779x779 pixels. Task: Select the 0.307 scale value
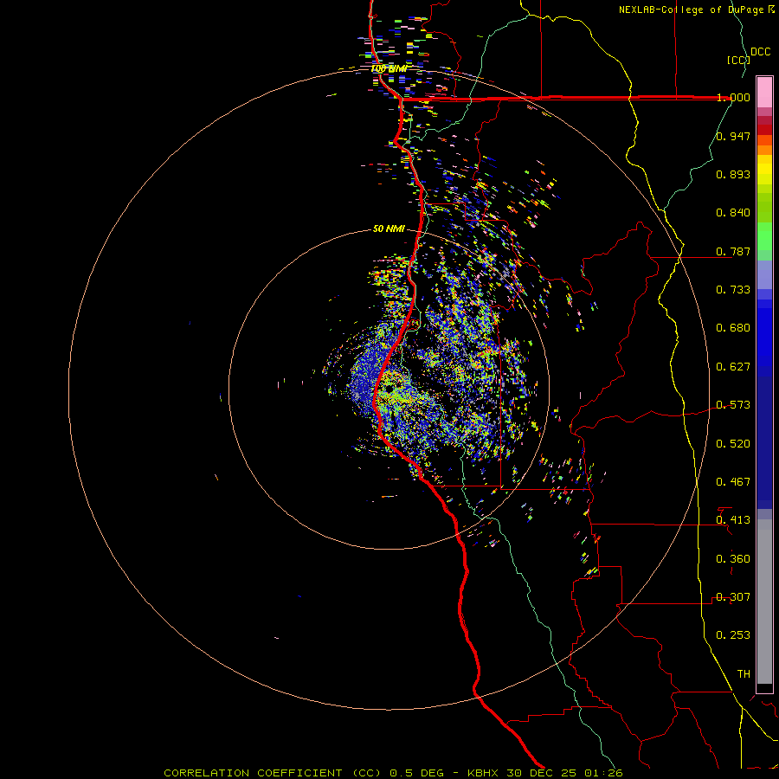[733, 597]
